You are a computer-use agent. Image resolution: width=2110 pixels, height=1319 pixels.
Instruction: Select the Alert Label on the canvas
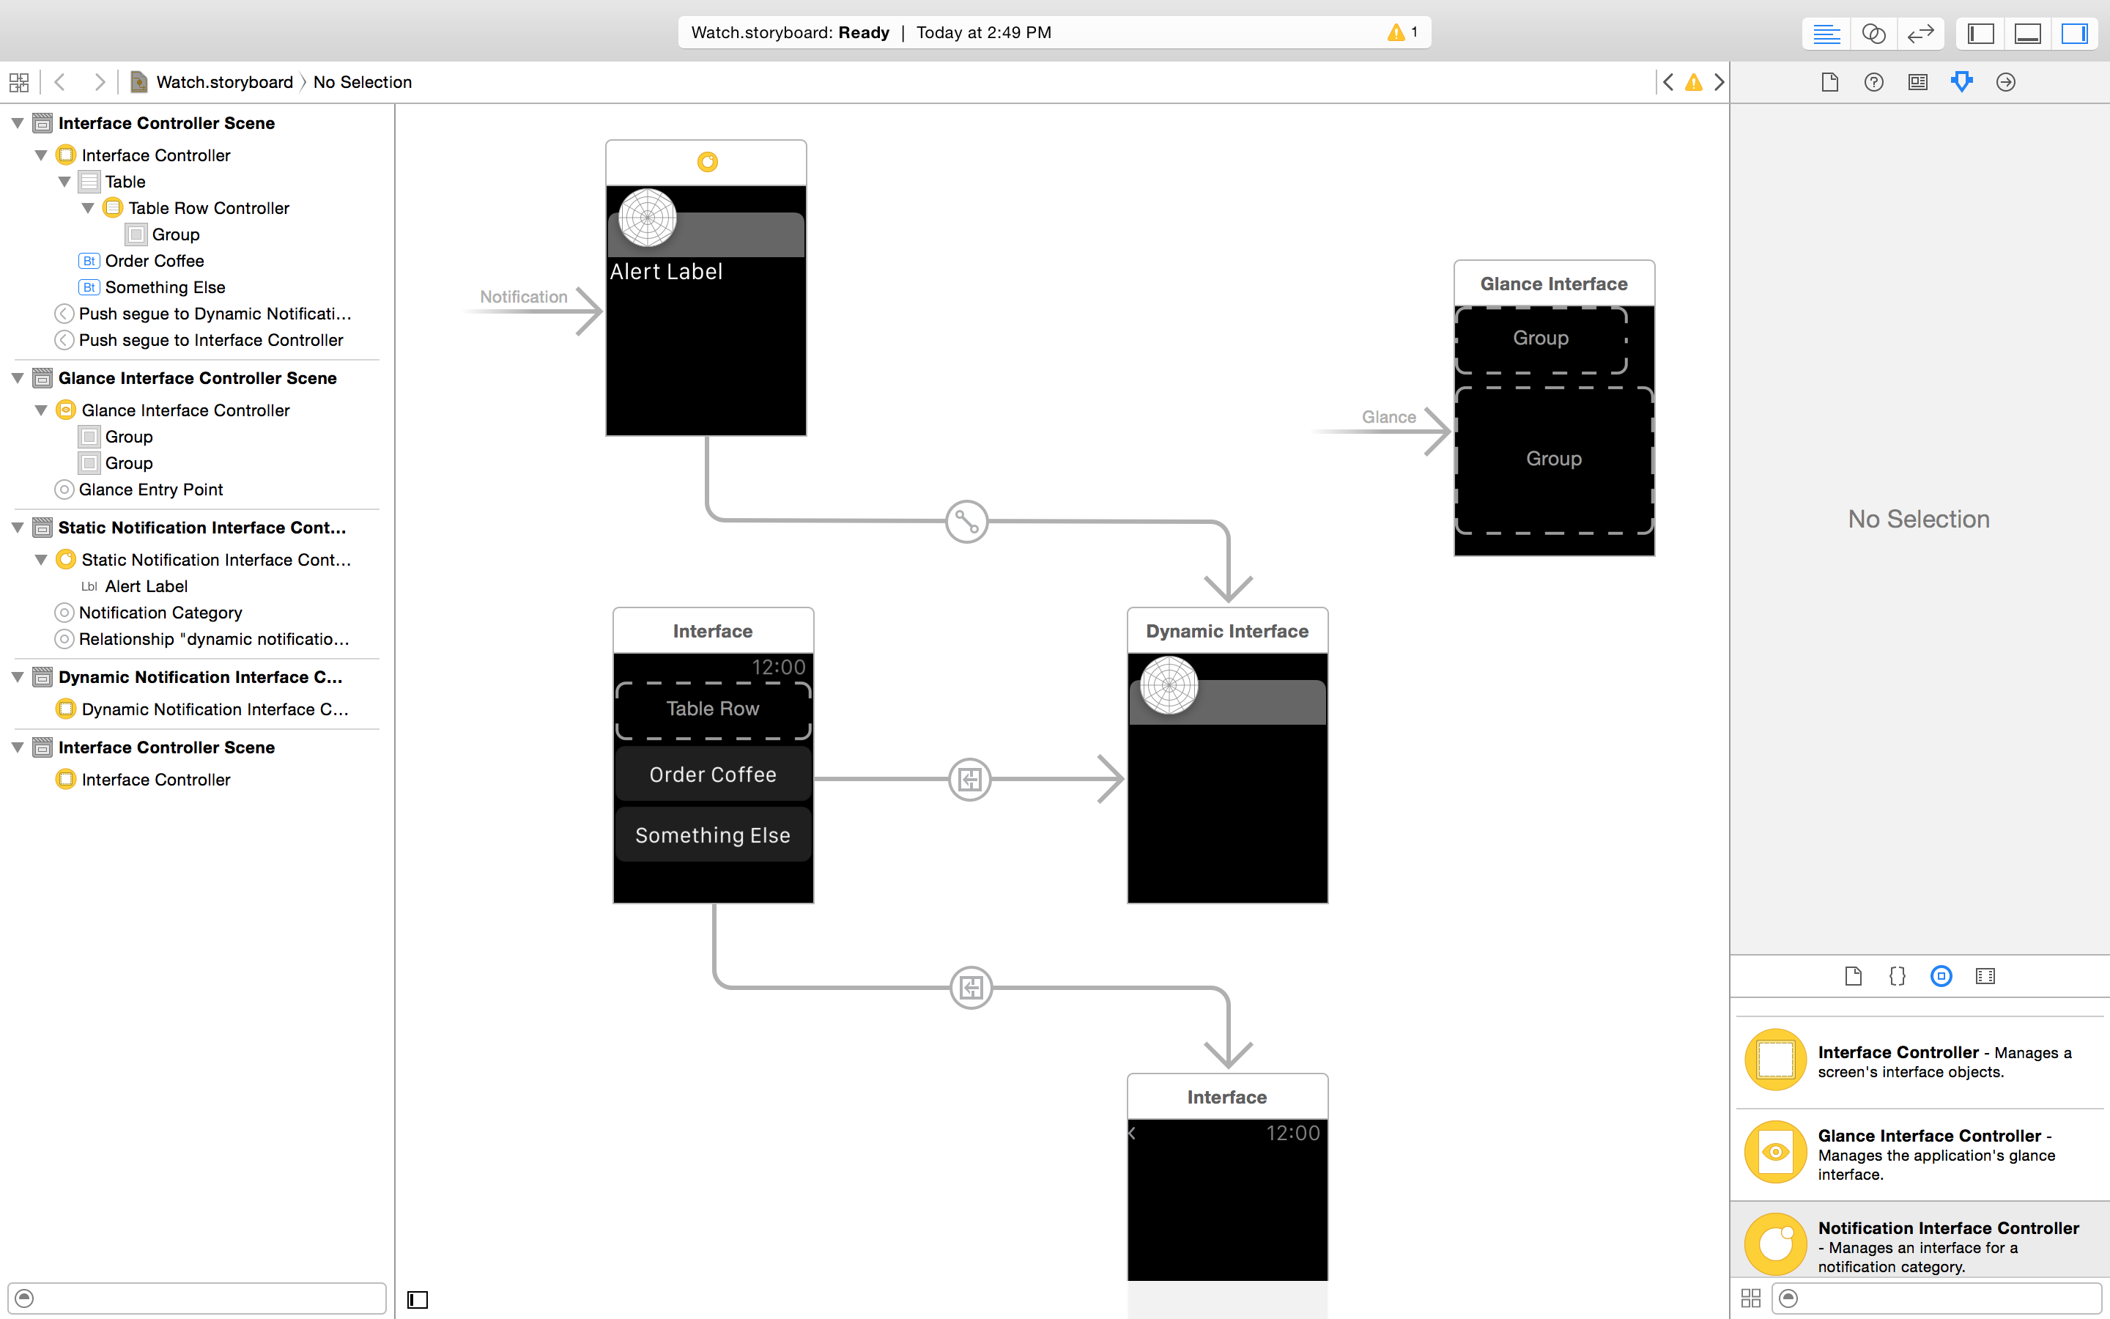(666, 271)
